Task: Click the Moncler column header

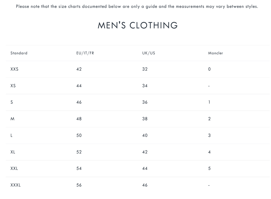Action: (x=215, y=53)
